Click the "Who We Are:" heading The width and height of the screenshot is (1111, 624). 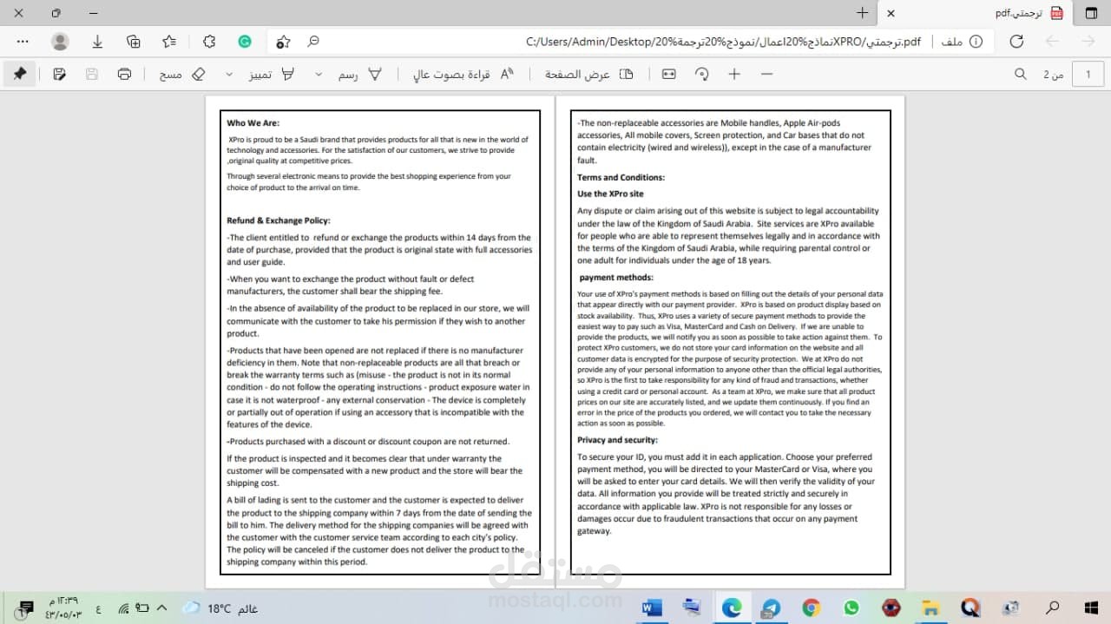click(x=253, y=123)
